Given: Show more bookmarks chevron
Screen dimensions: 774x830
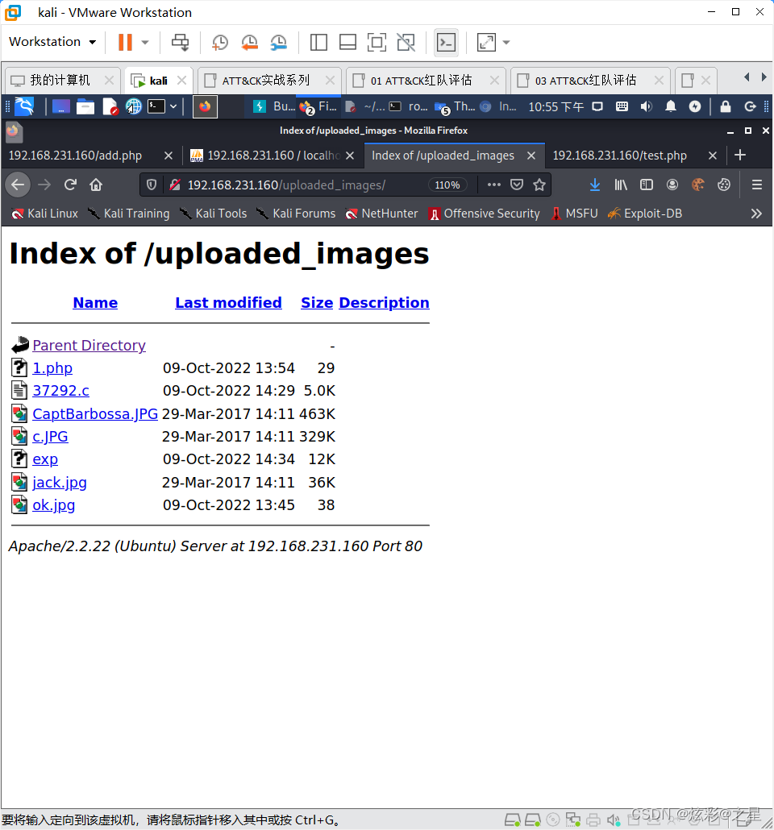Looking at the screenshot, I should pyautogui.click(x=756, y=214).
